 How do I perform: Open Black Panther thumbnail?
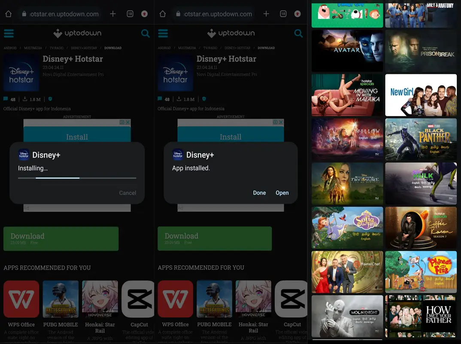(x=421, y=139)
